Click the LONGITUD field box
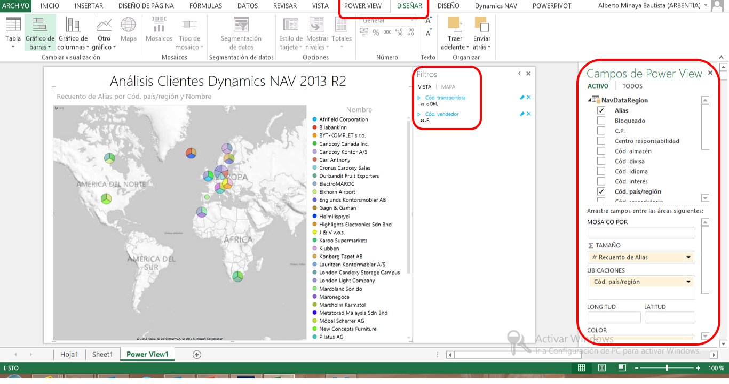The height and width of the screenshot is (384, 729). coord(614,317)
